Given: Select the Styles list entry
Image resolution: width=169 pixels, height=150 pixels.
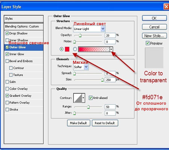Looking at the screenshot, I should tap(24, 19).
